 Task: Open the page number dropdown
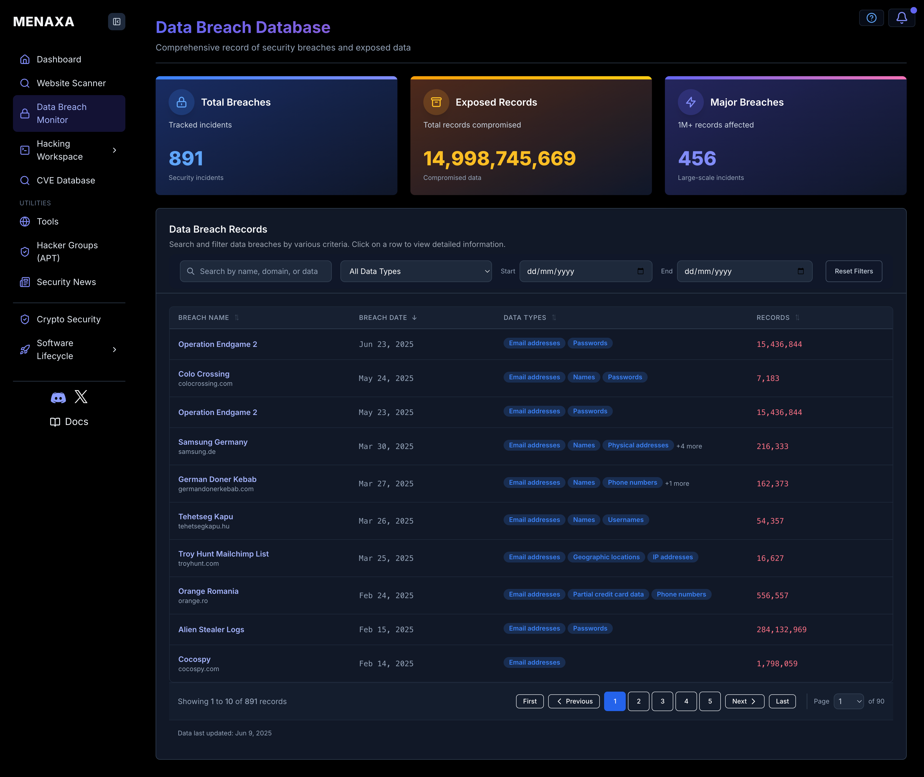click(x=849, y=702)
